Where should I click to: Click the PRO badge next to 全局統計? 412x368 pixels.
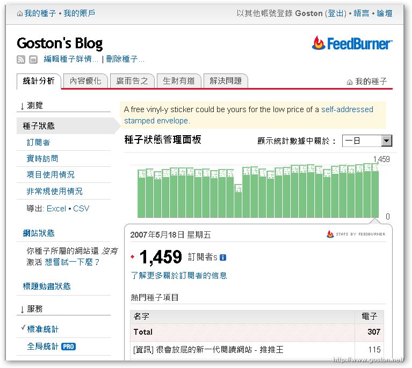click(x=68, y=347)
